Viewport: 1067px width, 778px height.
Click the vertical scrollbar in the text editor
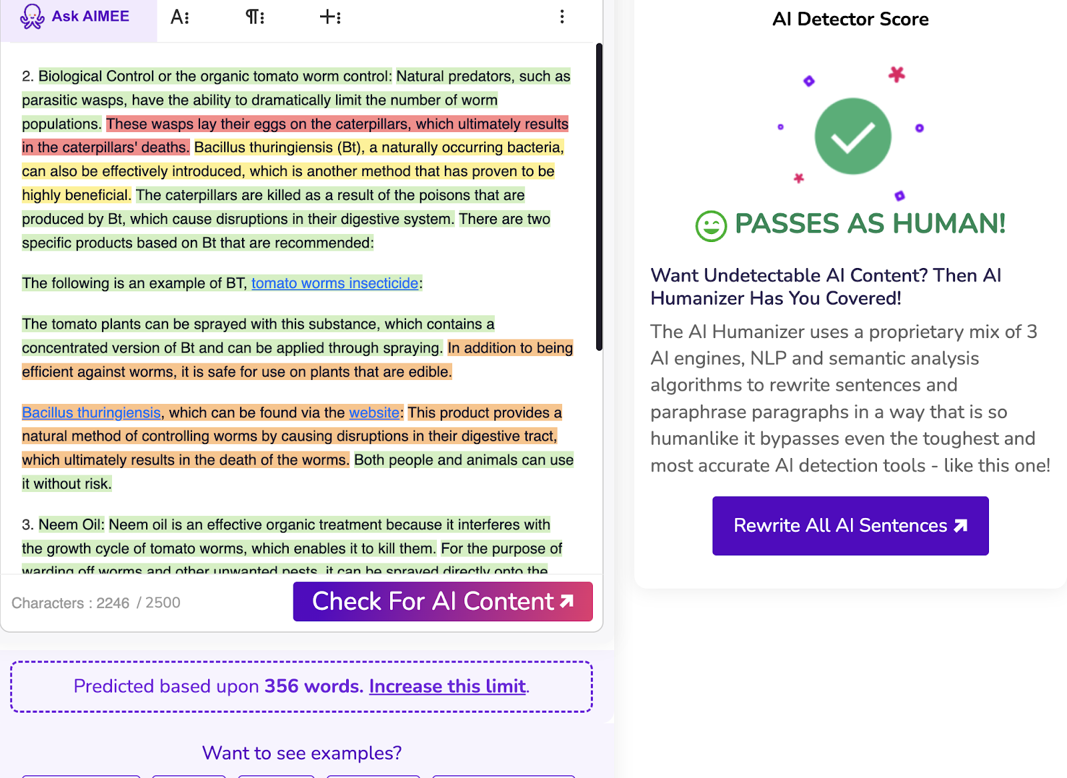point(599,197)
